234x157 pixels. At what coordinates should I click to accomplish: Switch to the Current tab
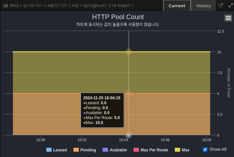(x=177, y=6)
